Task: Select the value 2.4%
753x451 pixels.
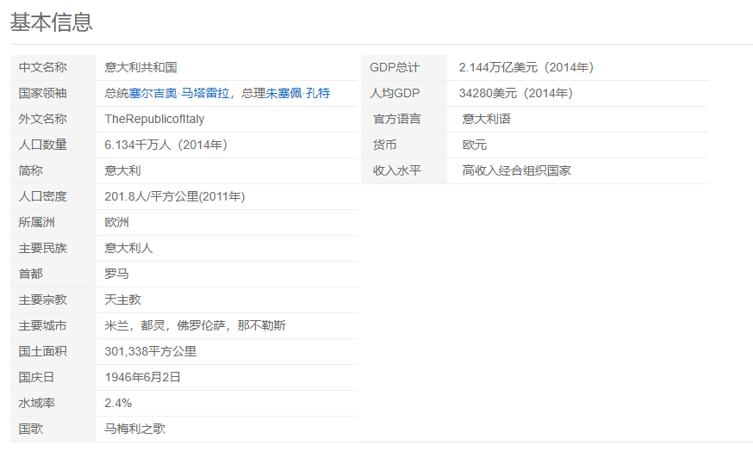Action: click(118, 404)
